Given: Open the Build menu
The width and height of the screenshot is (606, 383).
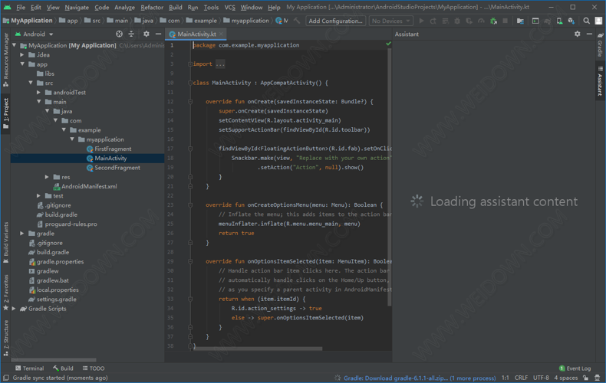Looking at the screenshot, I should (176, 8).
